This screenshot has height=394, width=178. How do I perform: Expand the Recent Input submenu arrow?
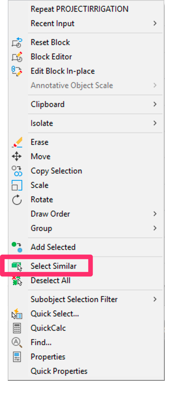[x=155, y=23]
